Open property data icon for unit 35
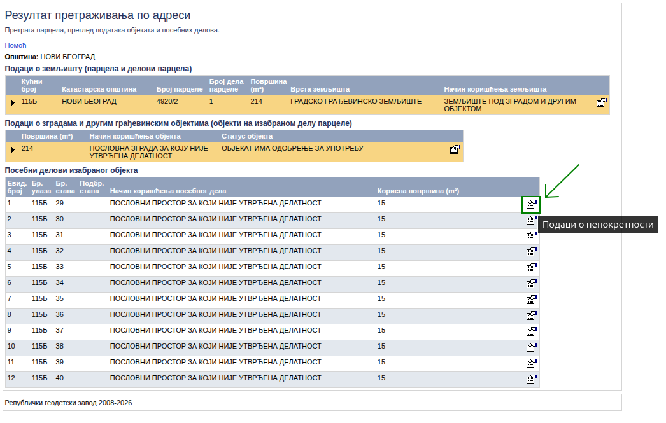The image size is (666, 423). coord(531,300)
